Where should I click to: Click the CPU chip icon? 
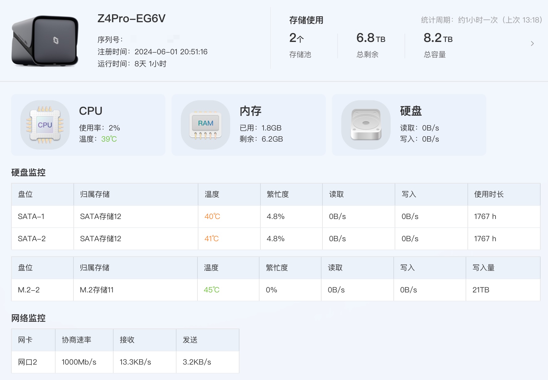tap(45, 125)
